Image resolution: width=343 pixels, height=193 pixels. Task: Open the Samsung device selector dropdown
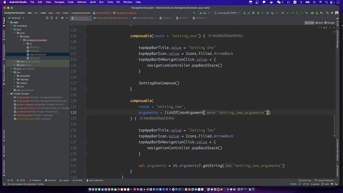(x=227, y=13)
